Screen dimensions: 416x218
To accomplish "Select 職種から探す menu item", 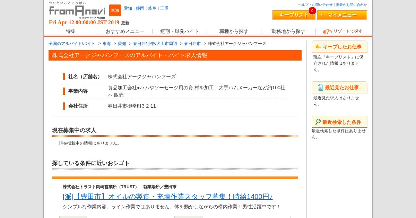I will pyautogui.click(x=234, y=31).
